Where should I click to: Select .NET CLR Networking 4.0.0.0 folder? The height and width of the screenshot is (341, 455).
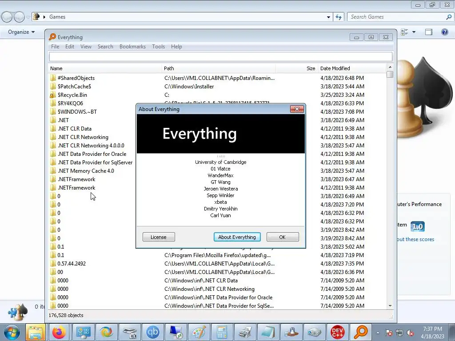click(91, 146)
